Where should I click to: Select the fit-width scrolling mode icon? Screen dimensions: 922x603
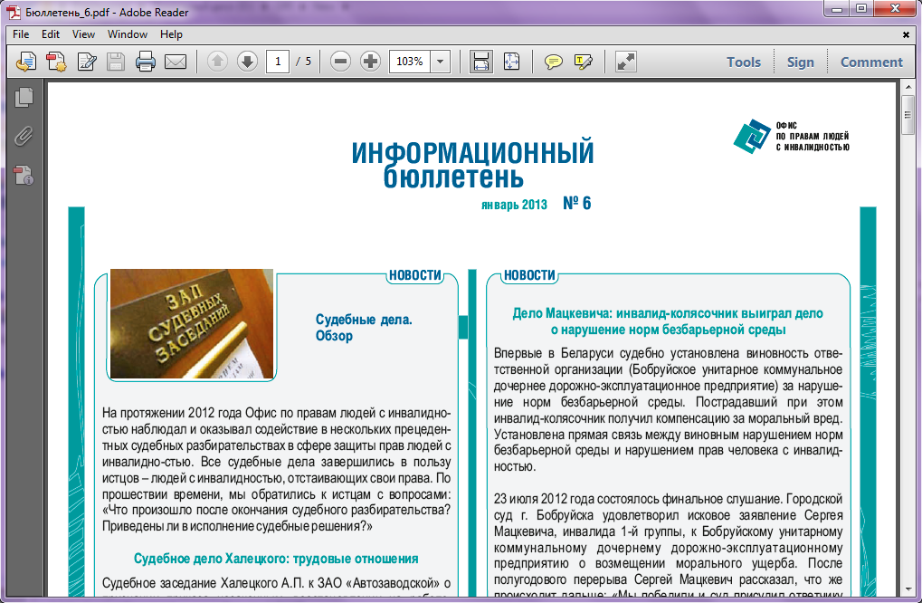point(481,62)
